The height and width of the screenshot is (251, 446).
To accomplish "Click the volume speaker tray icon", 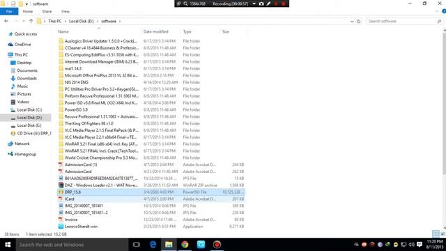I will coord(411,245).
